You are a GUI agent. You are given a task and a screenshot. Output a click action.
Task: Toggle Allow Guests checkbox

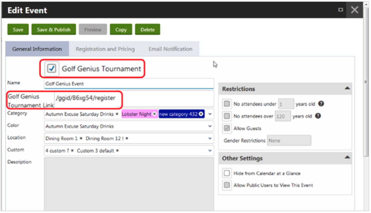pyautogui.click(x=227, y=129)
